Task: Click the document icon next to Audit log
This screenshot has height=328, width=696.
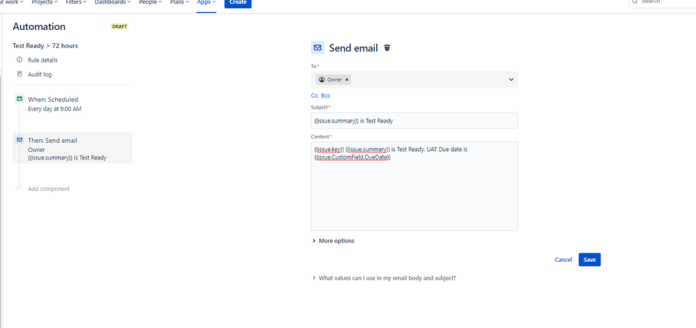Action: [x=19, y=74]
